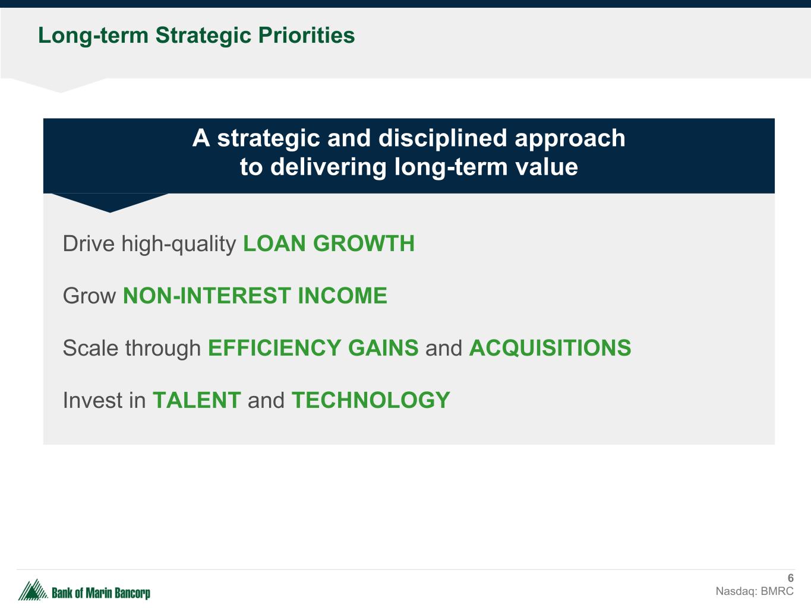The width and height of the screenshot is (811, 608).
Task: Click "and" between EFFICIENCY GAINS and ACQUISITIONS
Action: 443,349
